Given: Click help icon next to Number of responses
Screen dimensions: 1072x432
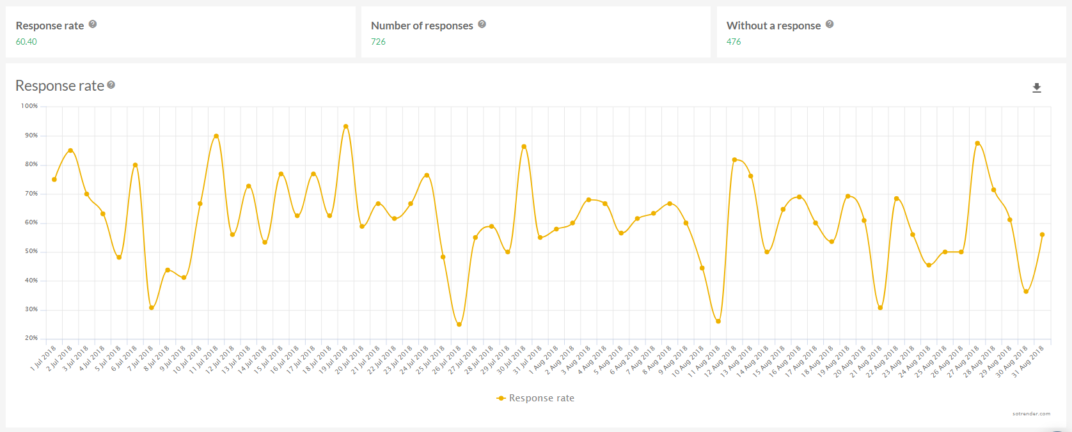Looking at the screenshot, I should (482, 24).
